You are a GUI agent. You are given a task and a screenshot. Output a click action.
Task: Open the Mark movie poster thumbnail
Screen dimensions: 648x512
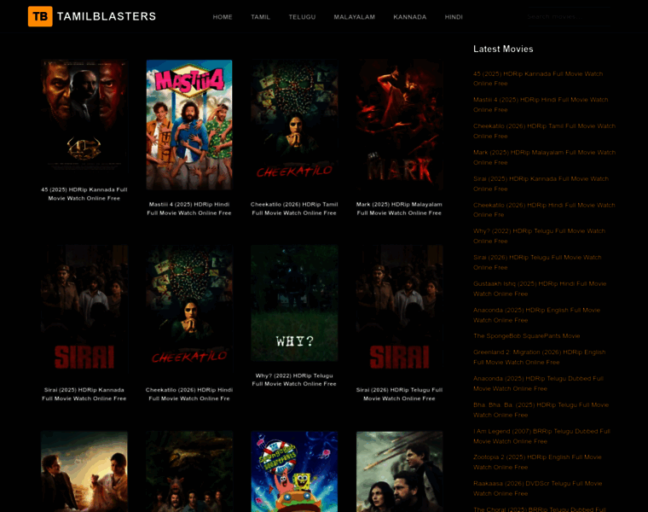coord(399,125)
